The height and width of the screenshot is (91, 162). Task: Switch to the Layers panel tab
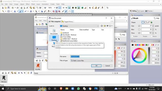(x=141, y=11)
